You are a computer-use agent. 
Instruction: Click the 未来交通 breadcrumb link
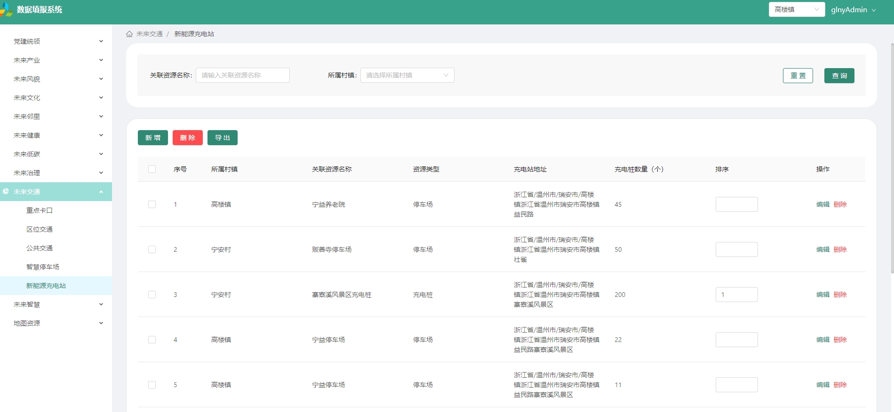click(x=149, y=34)
